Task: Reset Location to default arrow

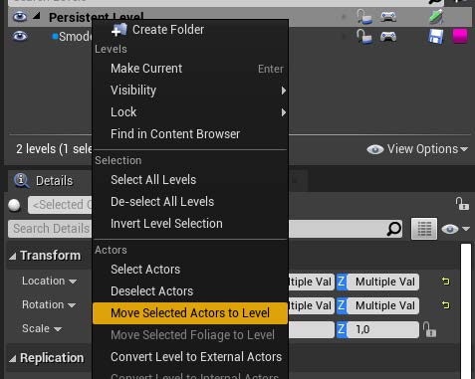Action: pos(445,282)
